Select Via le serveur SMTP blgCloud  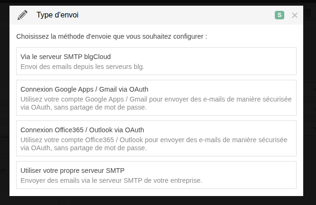tap(66, 57)
